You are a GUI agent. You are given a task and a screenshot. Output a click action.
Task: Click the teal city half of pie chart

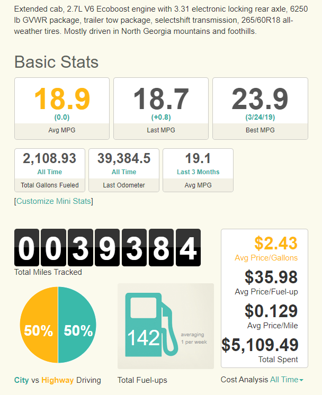78,330
